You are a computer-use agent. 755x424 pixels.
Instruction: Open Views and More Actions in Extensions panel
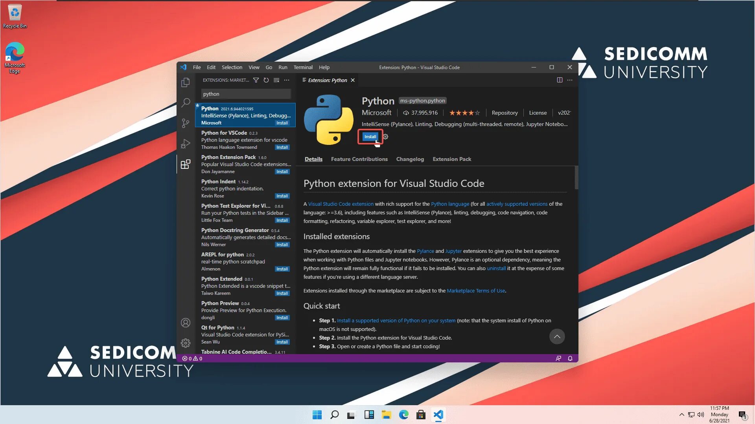pos(287,80)
